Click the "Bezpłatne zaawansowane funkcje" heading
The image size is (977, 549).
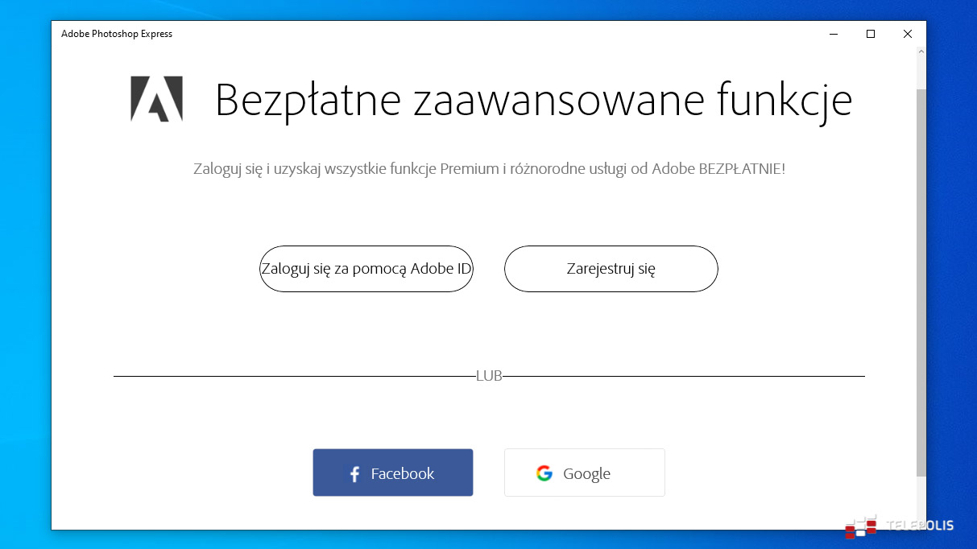pyautogui.click(x=533, y=101)
